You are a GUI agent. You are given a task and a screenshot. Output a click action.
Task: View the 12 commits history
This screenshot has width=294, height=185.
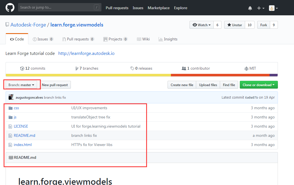click(33, 69)
